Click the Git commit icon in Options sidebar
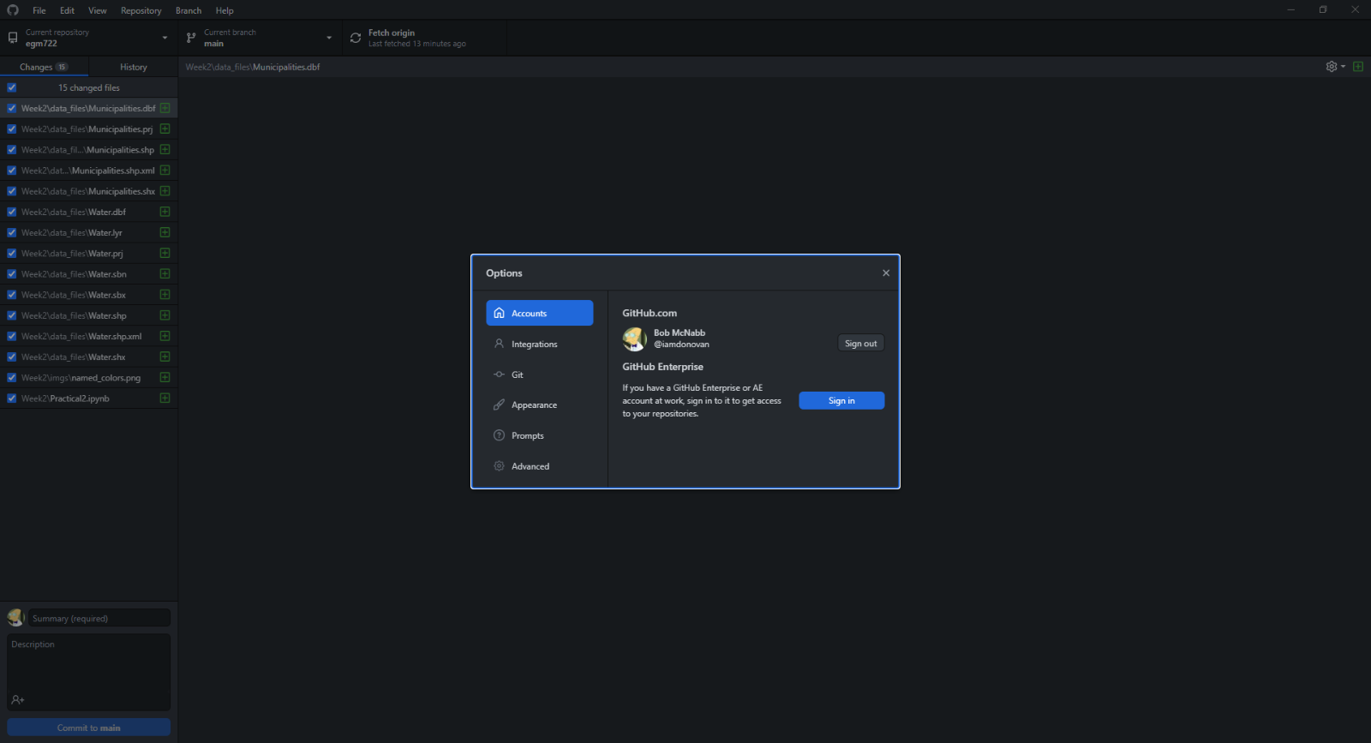This screenshot has height=743, width=1371. [499, 374]
